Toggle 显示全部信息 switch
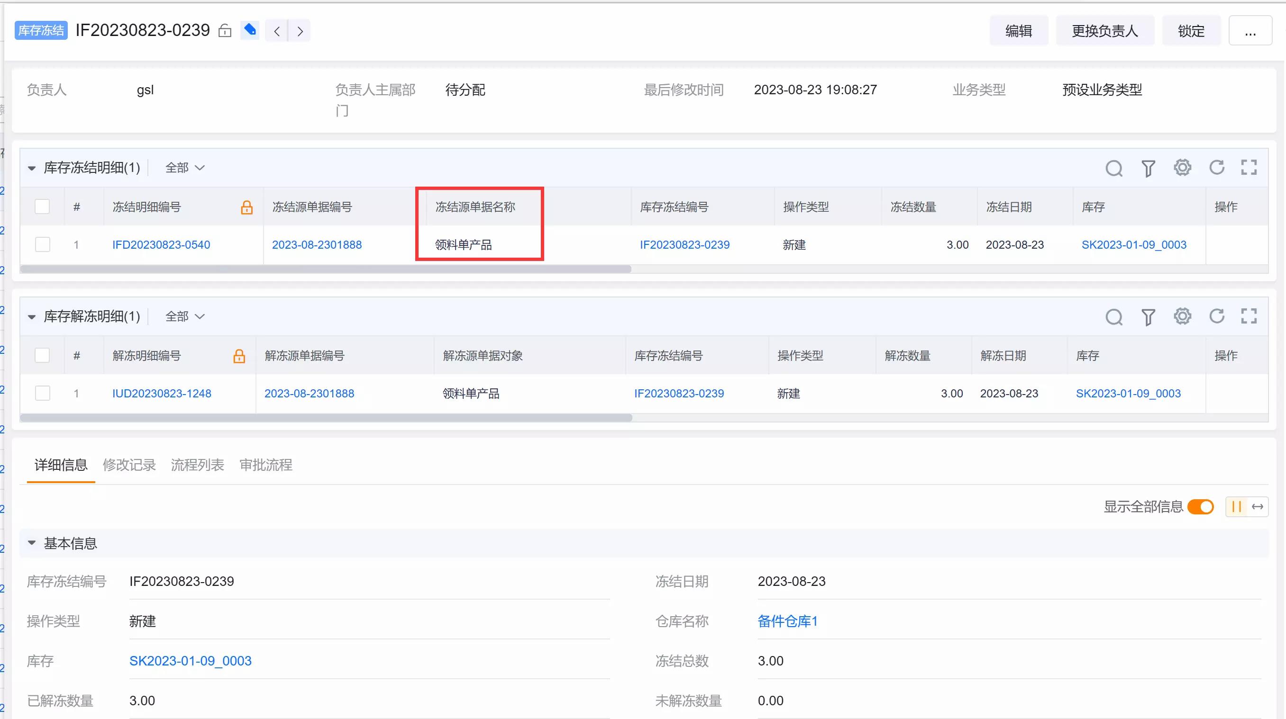Viewport: 1286px width, 719px height. (x=1201, y=507)
